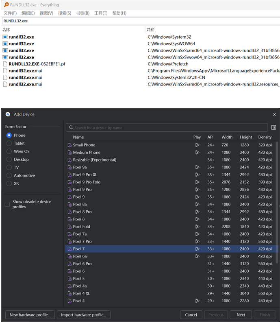Viewport: 280px width, 323px height.
Task: Click the New hardware profile button
Action: pos(30,315)
